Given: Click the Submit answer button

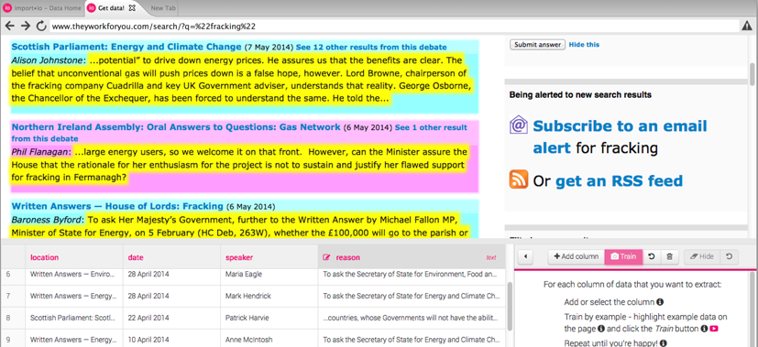Looking at the screenshot, I should (x=537, y=44).
